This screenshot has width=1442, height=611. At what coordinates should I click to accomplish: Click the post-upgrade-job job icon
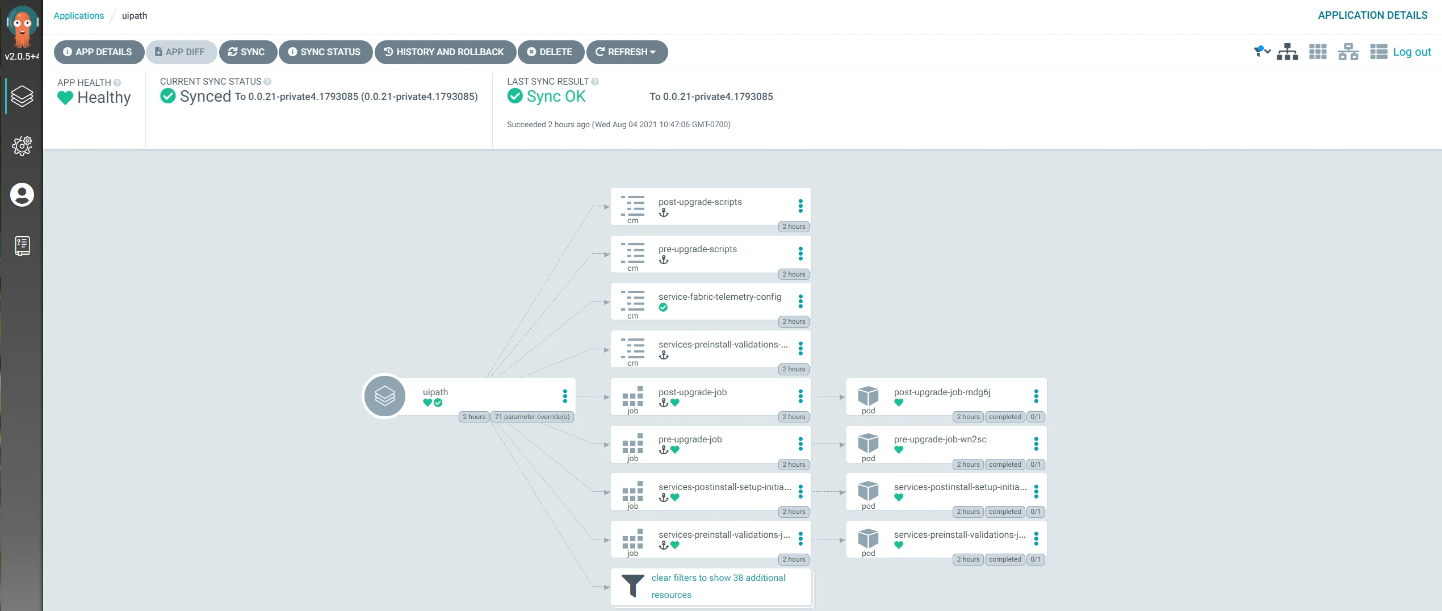(632, 396)
